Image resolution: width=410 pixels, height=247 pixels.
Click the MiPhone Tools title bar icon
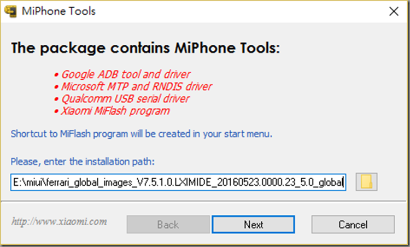click(x=10, y=11)
